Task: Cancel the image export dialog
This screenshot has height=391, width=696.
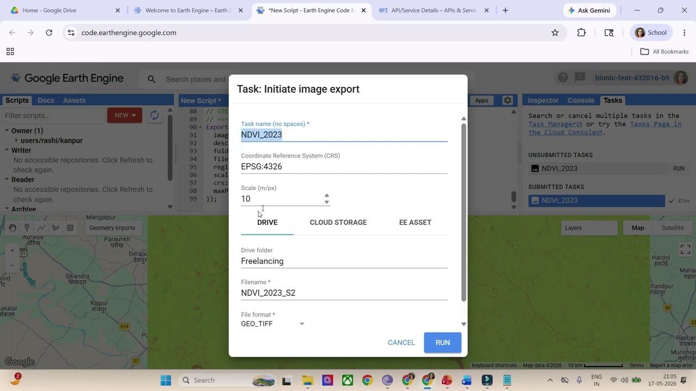Action: click(x=401, y=343)
